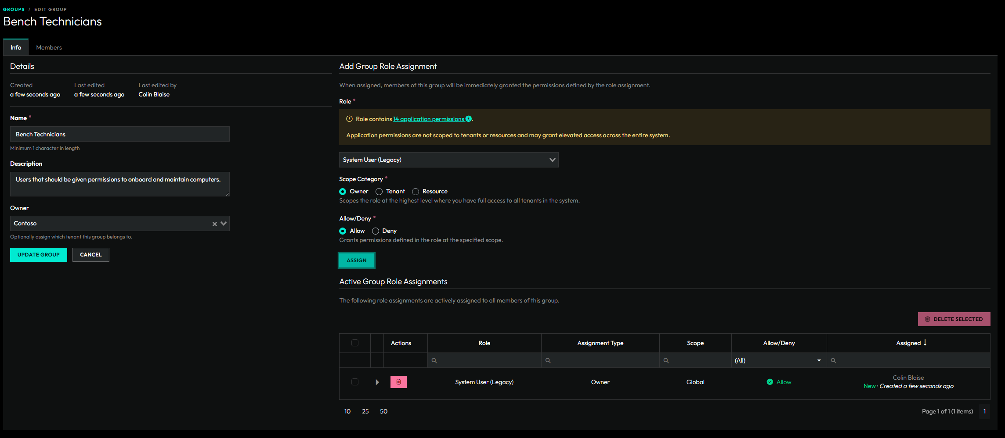Click the warning info icon in role banner
This screenshot has width=1005, height=438.
click(349, 119)
